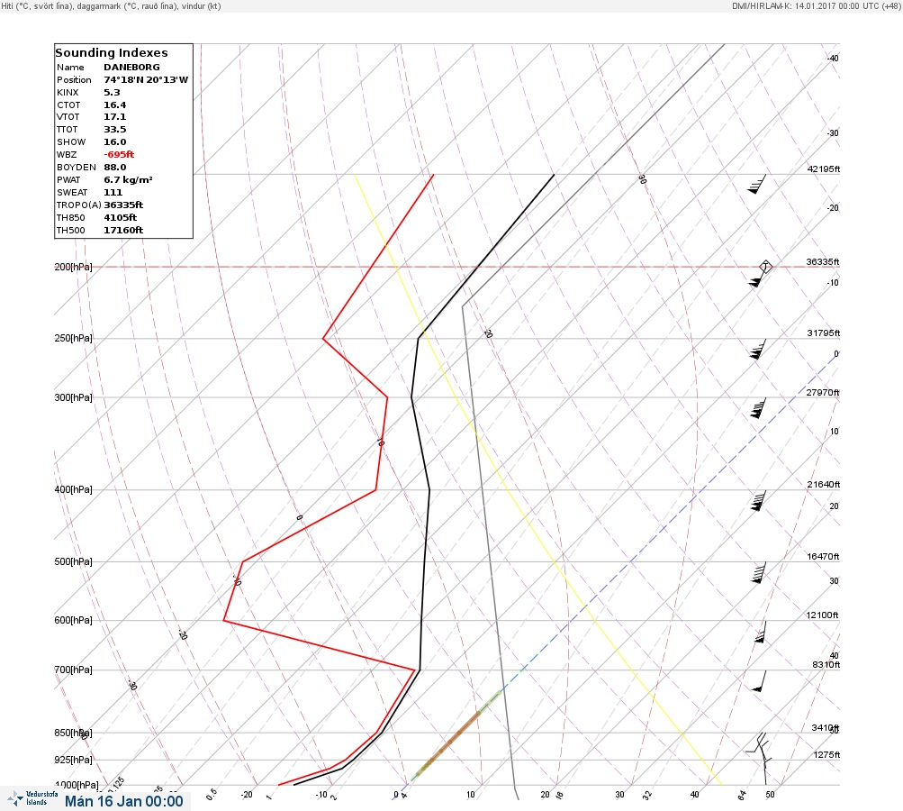Click the 8310ft height label
Viewport: 903px width, 811px height.
pos(826,665)
